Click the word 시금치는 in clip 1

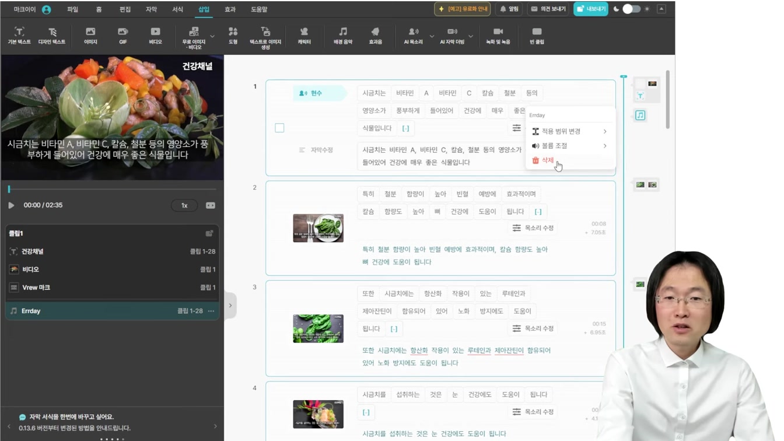[x=374, y=93]
